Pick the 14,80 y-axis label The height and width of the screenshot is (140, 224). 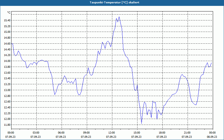(x=7, y=38)
